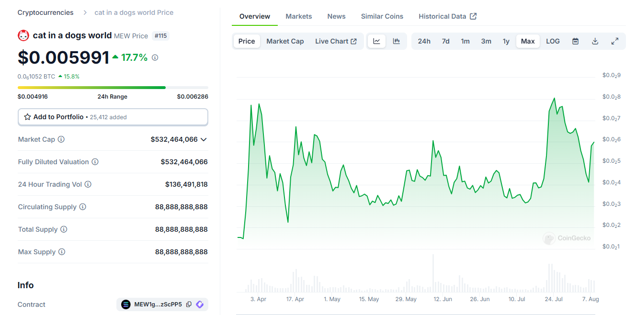Image resolution: width=636 pixels, height=315 pixels.
Task: Click Add to Portfolio button
Action: pyautogui.click(x=113, y=117)
